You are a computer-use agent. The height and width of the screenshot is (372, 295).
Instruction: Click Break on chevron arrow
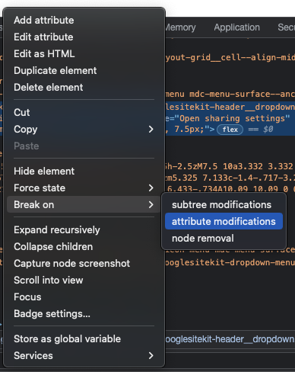point(151,204)
